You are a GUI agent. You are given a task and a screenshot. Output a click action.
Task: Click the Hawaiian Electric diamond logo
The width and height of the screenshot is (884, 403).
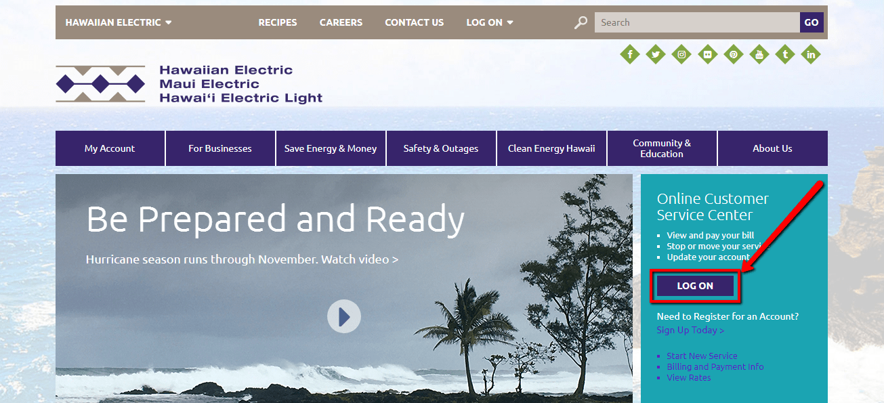100,84
